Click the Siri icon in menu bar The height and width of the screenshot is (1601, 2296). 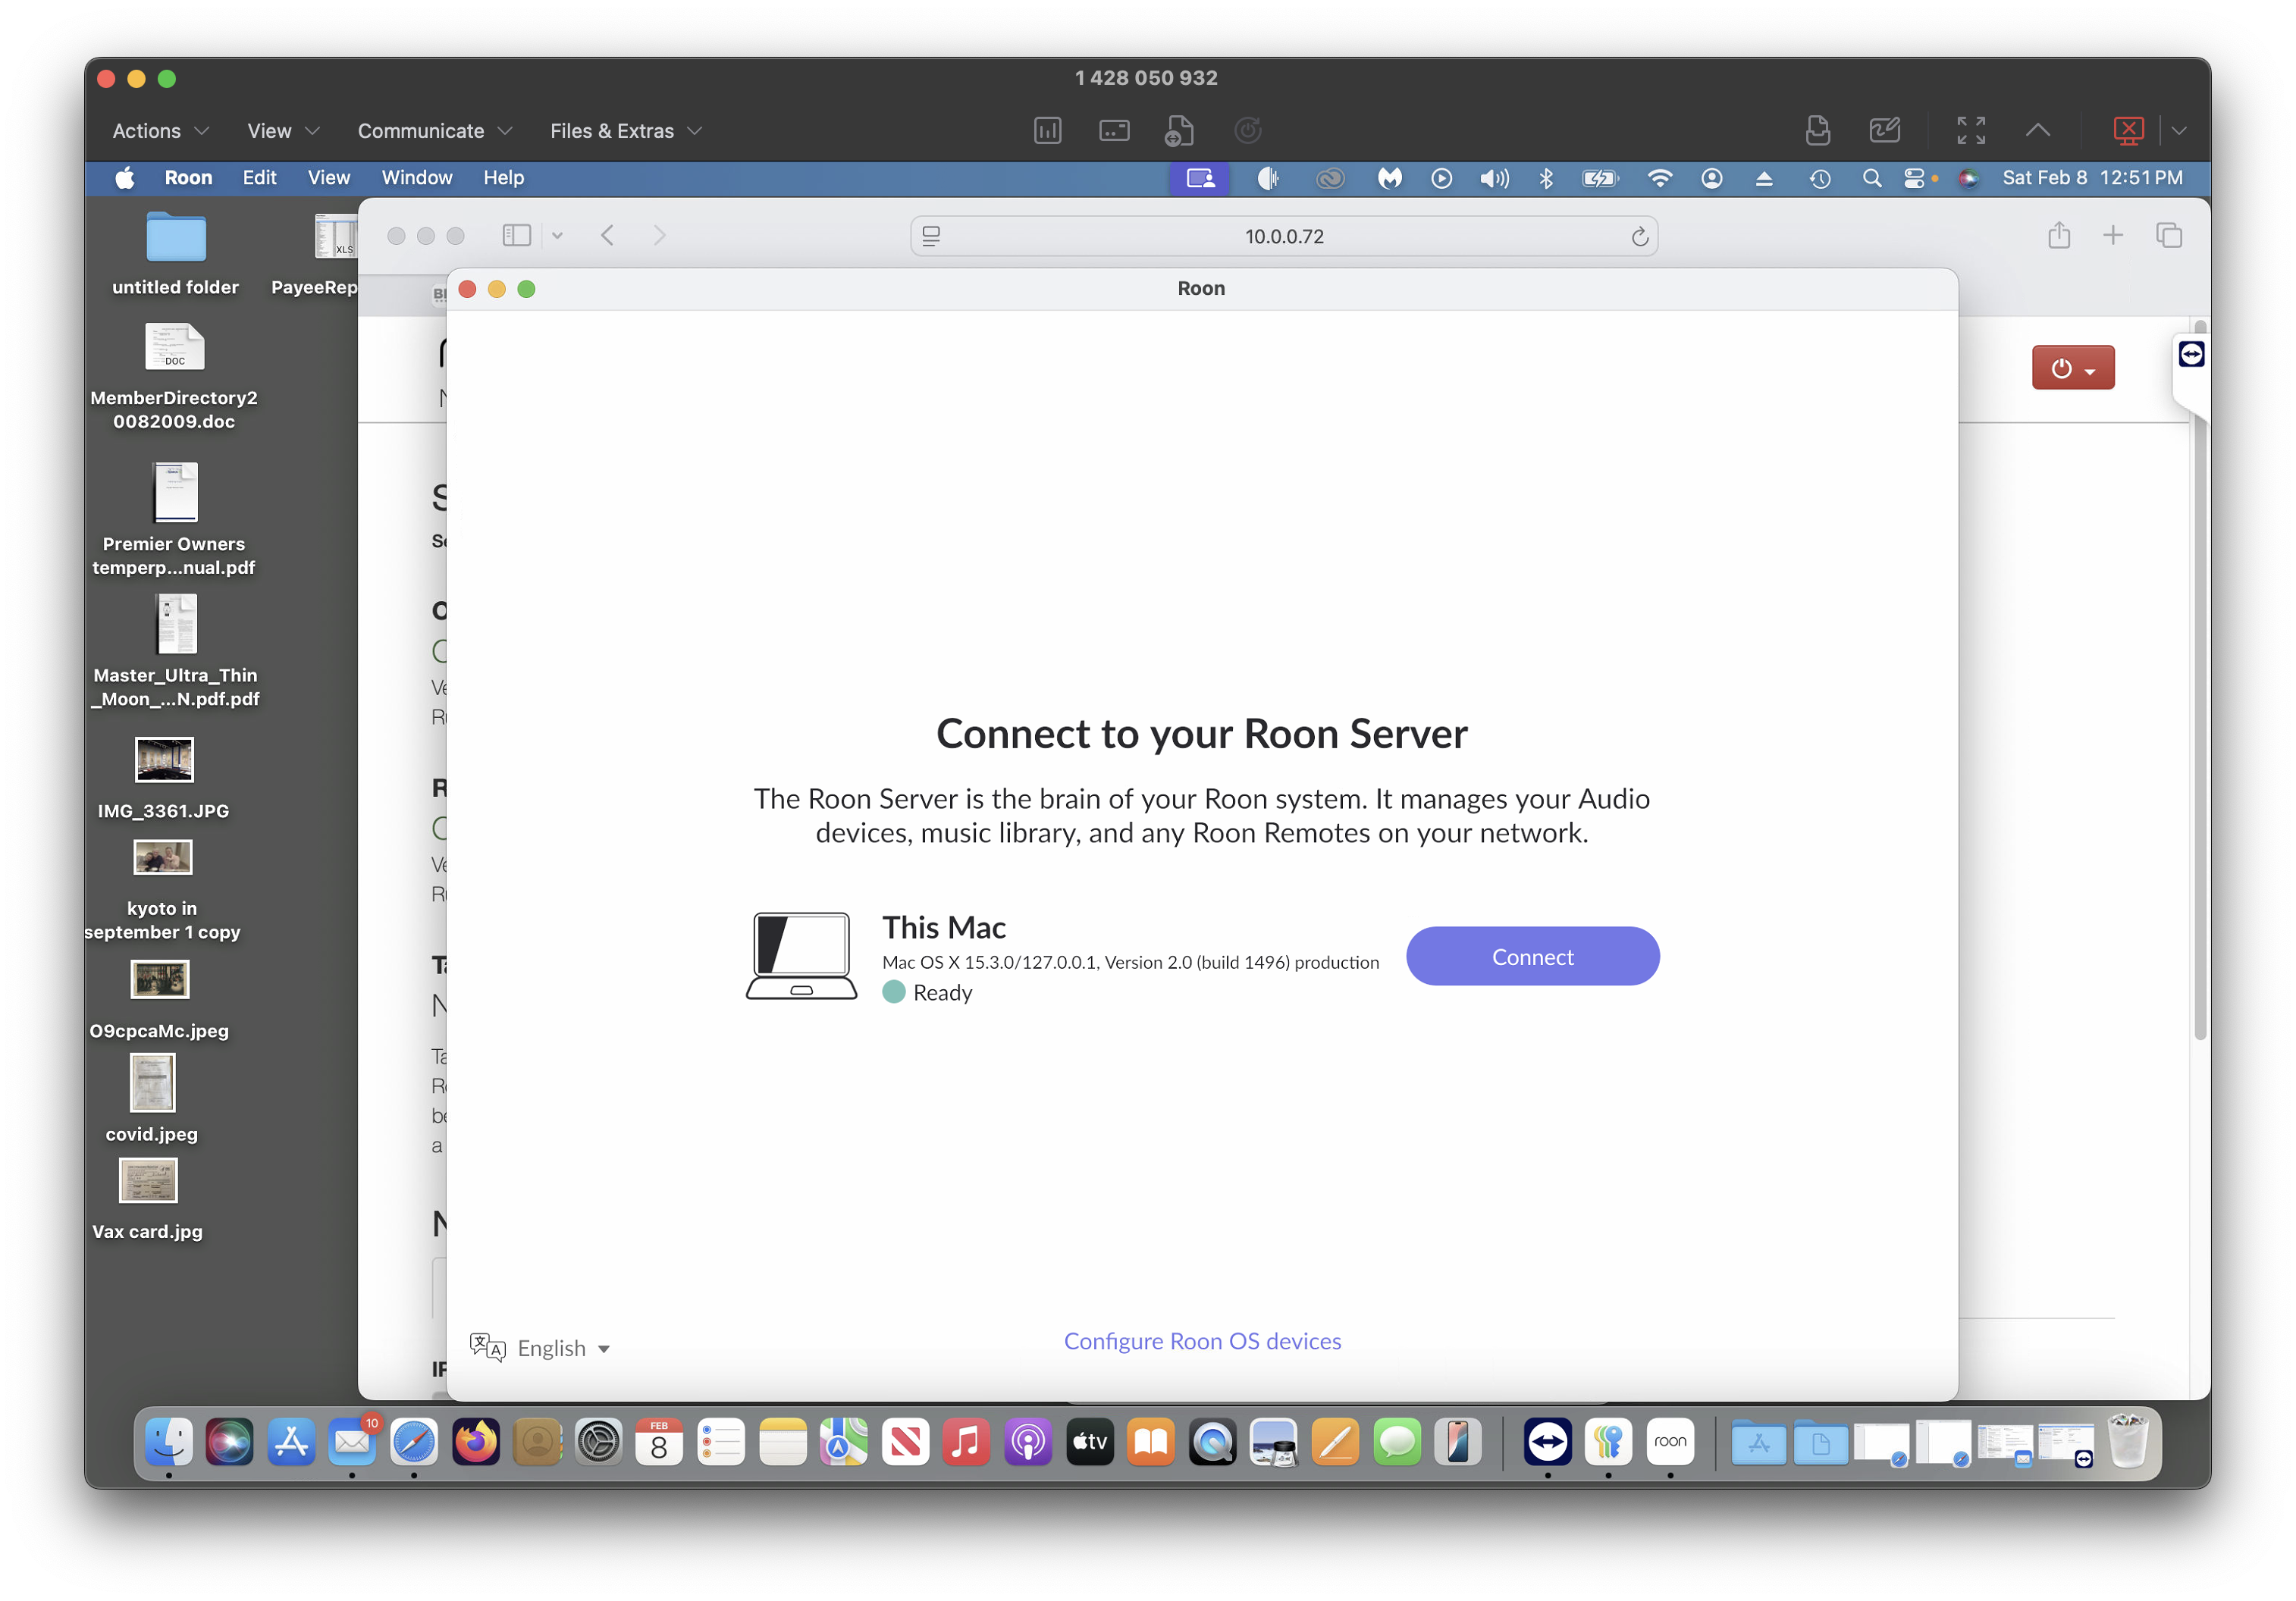(1967, 178)
